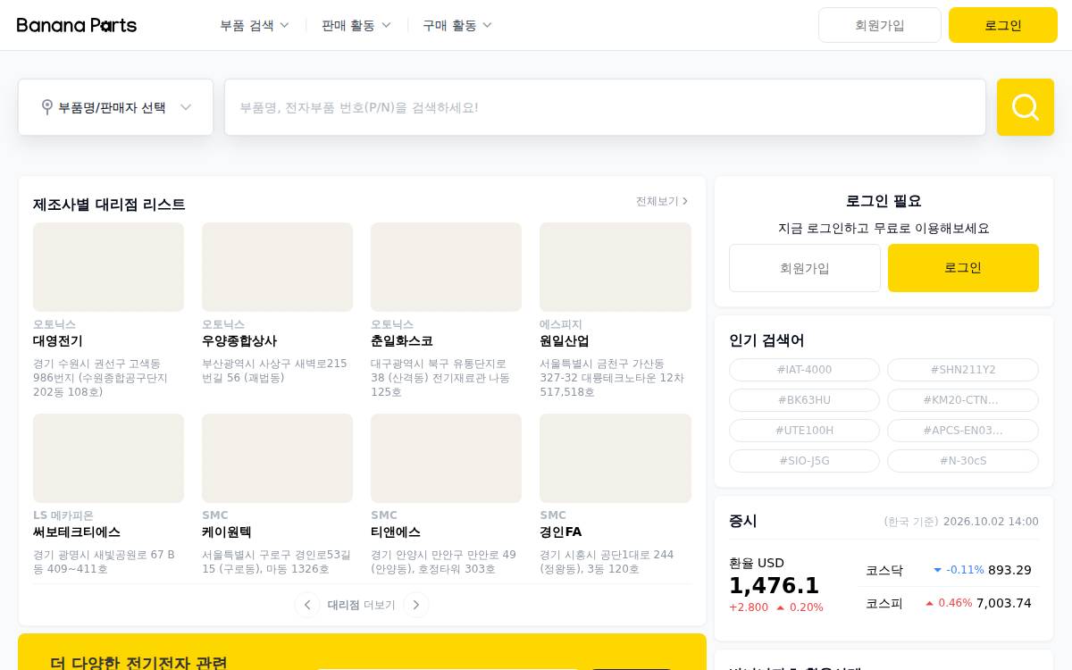Click the USD exchange rate 1,476.1

[775, 586]
